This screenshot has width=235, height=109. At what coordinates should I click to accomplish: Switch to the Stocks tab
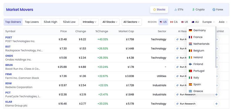pyautogui.click(x=159, y=10)
